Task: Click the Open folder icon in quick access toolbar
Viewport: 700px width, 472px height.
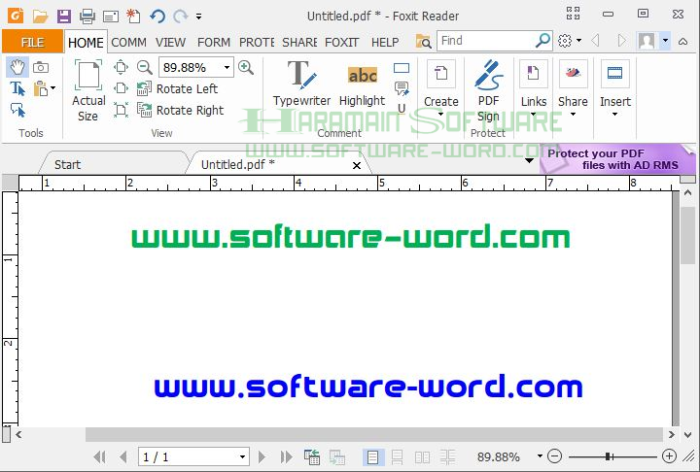Action: click(x=41, y=17)
